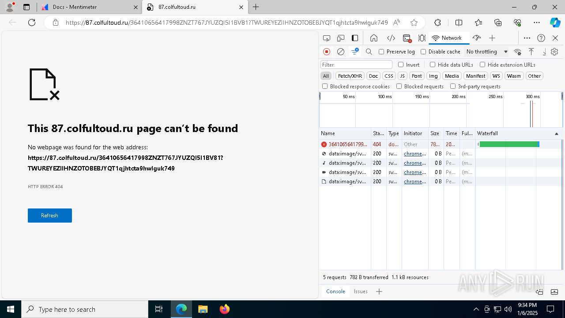Screen dimensions: 565x318
Task: Open network conditions wifi-gear icon
Action: coord(518,52)
